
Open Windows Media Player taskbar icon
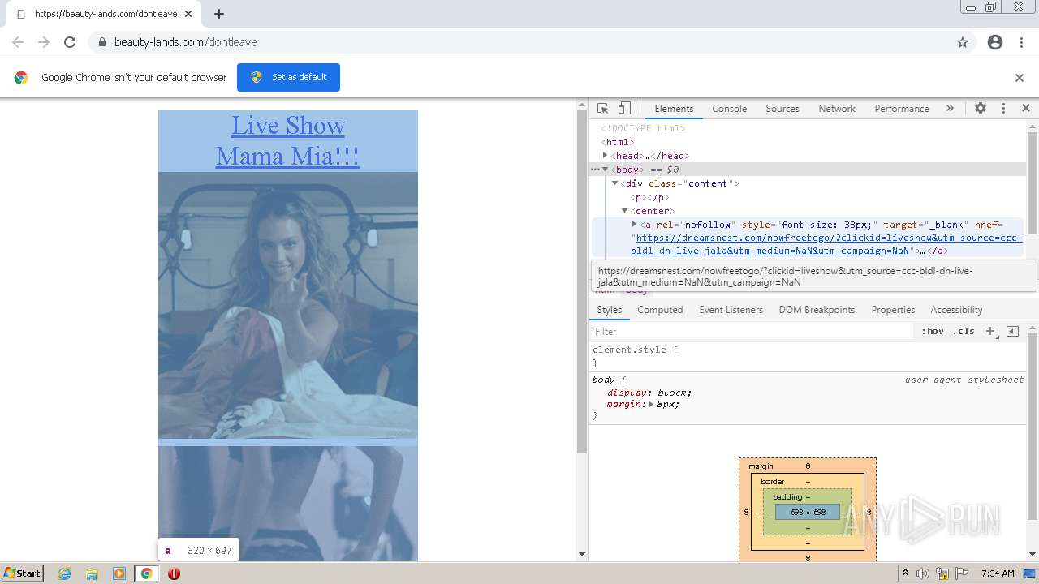click(x=119, y=573)
